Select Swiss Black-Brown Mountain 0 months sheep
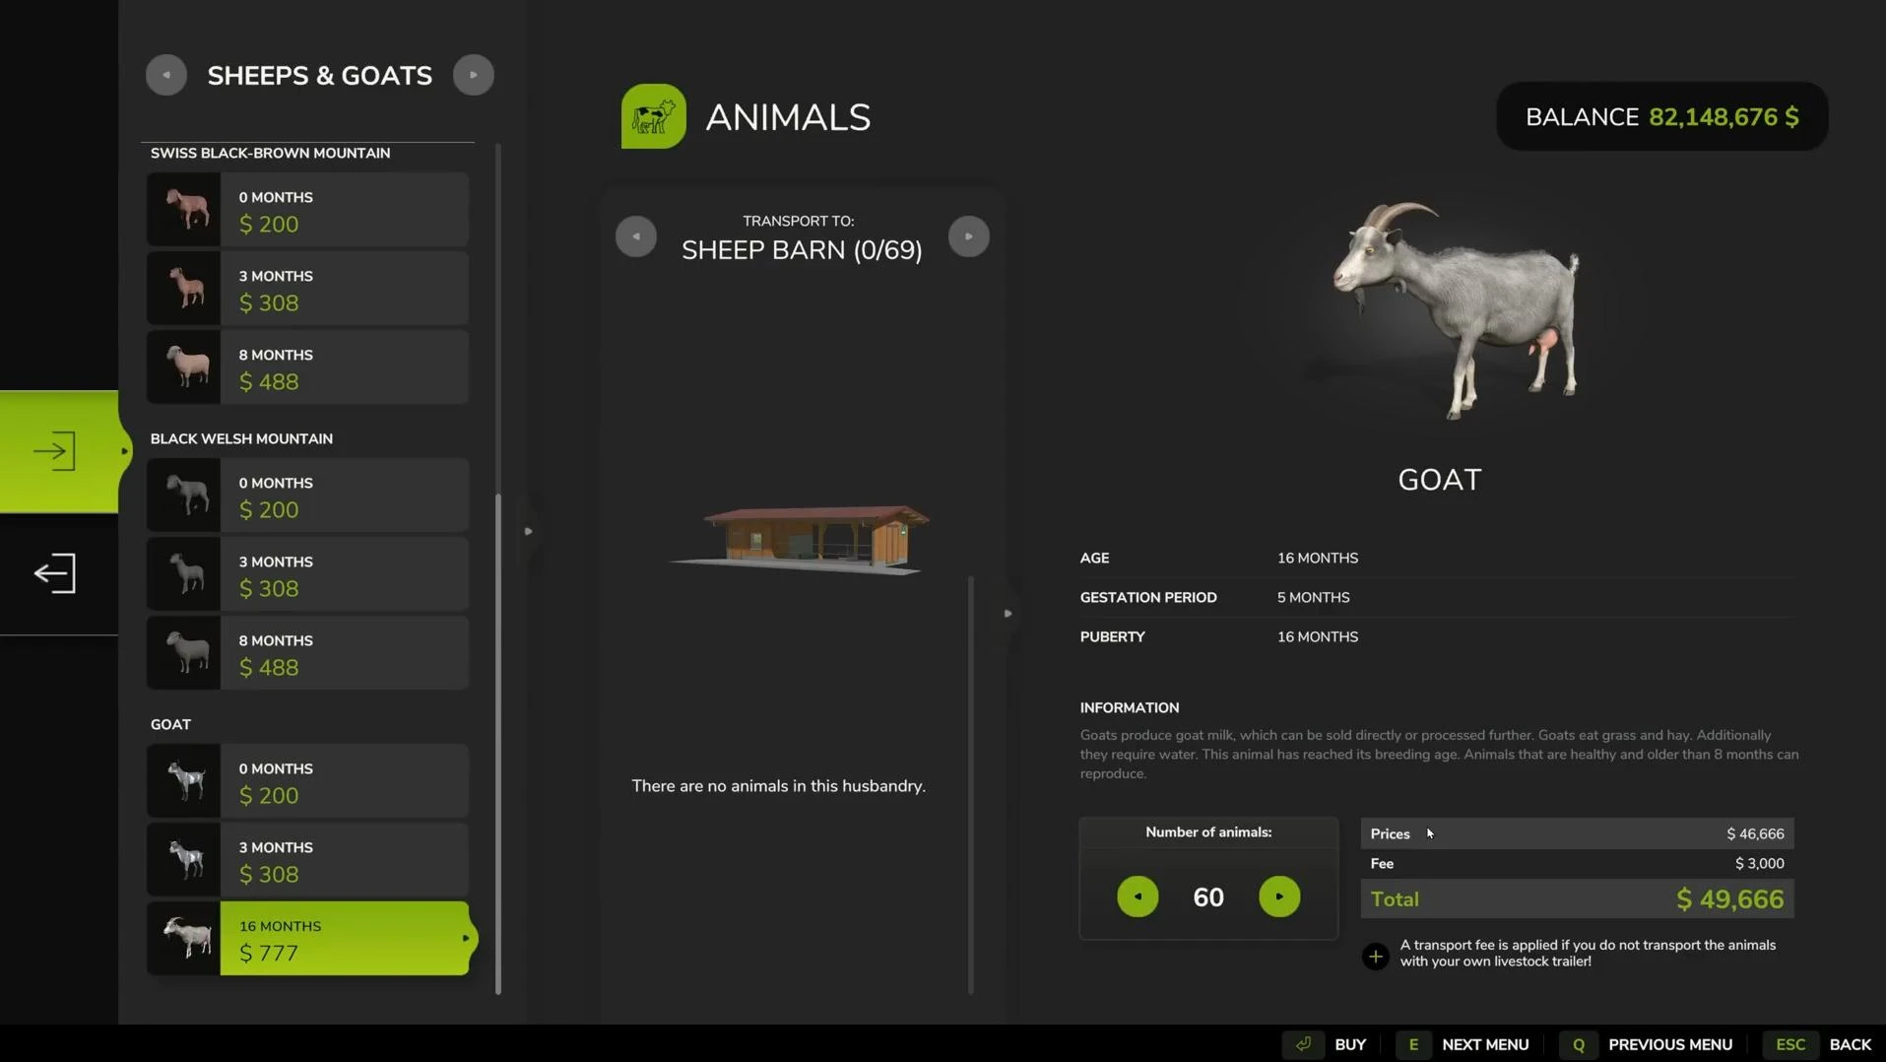The height and width of the screenshot is (1062, 1886). 308,210
